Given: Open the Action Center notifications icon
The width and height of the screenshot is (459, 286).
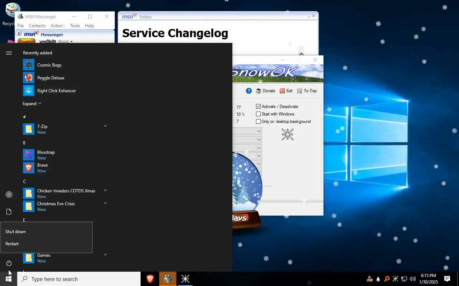Looking at the screenshot, I should (x=447, y=279).
